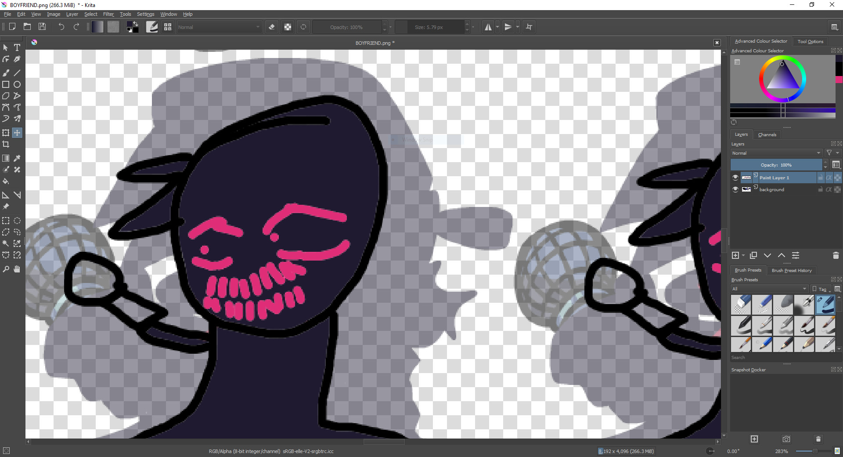Open the Filter menu
The height and width of the screenshot is (457, 843).
[x=108, y=14]
